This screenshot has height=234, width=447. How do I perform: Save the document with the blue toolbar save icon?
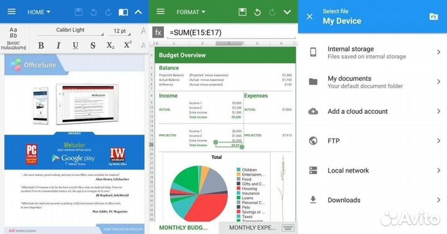pyautogui.click(x=78, y=12)
